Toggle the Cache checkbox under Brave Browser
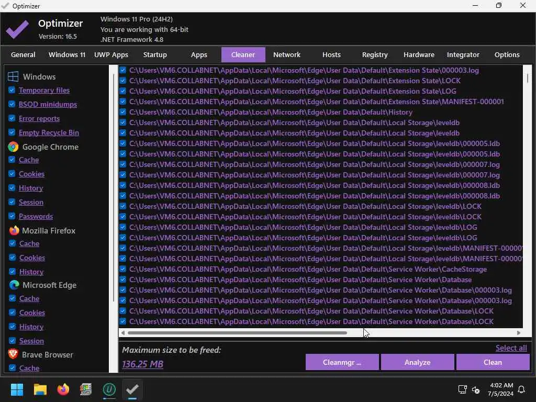The width and height of the screenshot is (536, 402). point(13,368)
